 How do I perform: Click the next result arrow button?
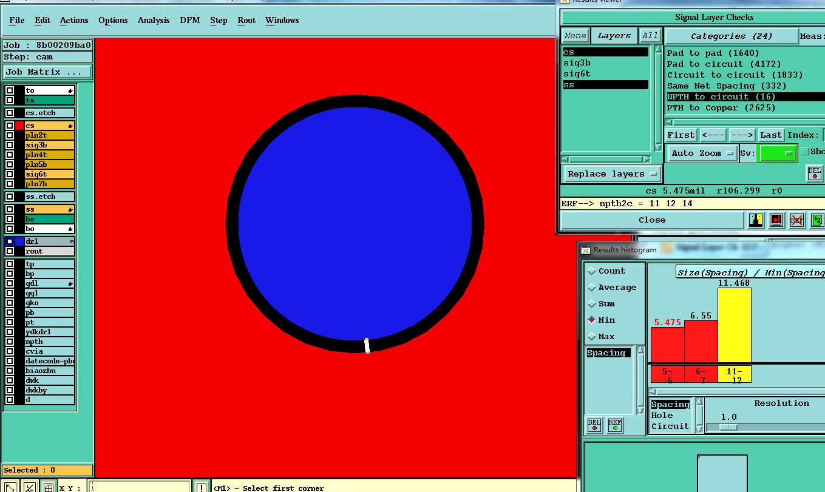(x=742, y=135)
